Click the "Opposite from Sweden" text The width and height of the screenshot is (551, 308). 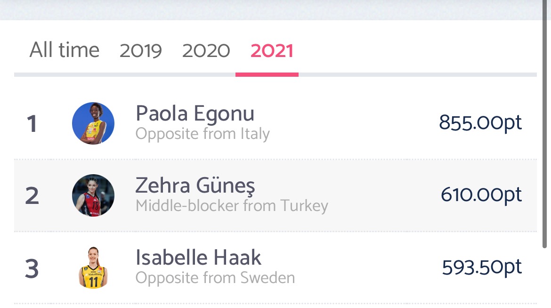pyautogui.click(x=215, y=278)
